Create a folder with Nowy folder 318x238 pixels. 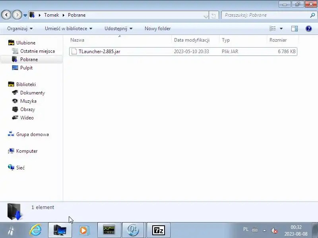[x=157, y=29]
